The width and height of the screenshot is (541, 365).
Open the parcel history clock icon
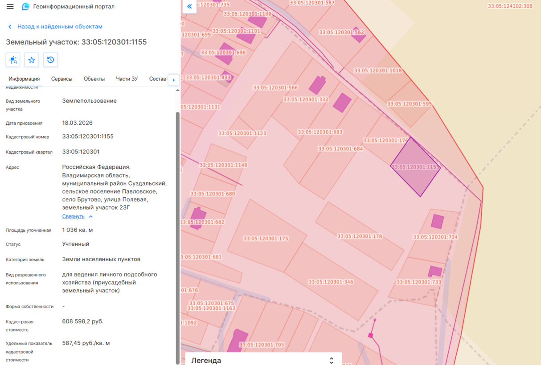coord(51,60)
